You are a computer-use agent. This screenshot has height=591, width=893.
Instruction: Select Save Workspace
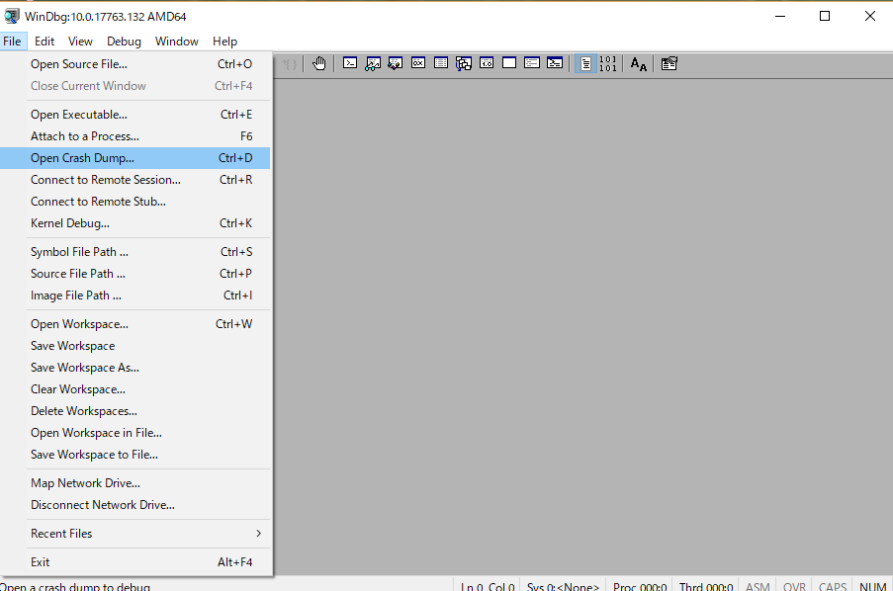pos(134,346)
